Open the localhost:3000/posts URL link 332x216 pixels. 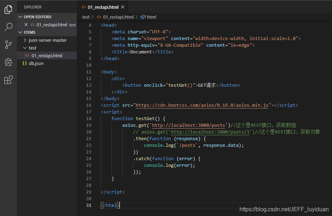[188, 125]
